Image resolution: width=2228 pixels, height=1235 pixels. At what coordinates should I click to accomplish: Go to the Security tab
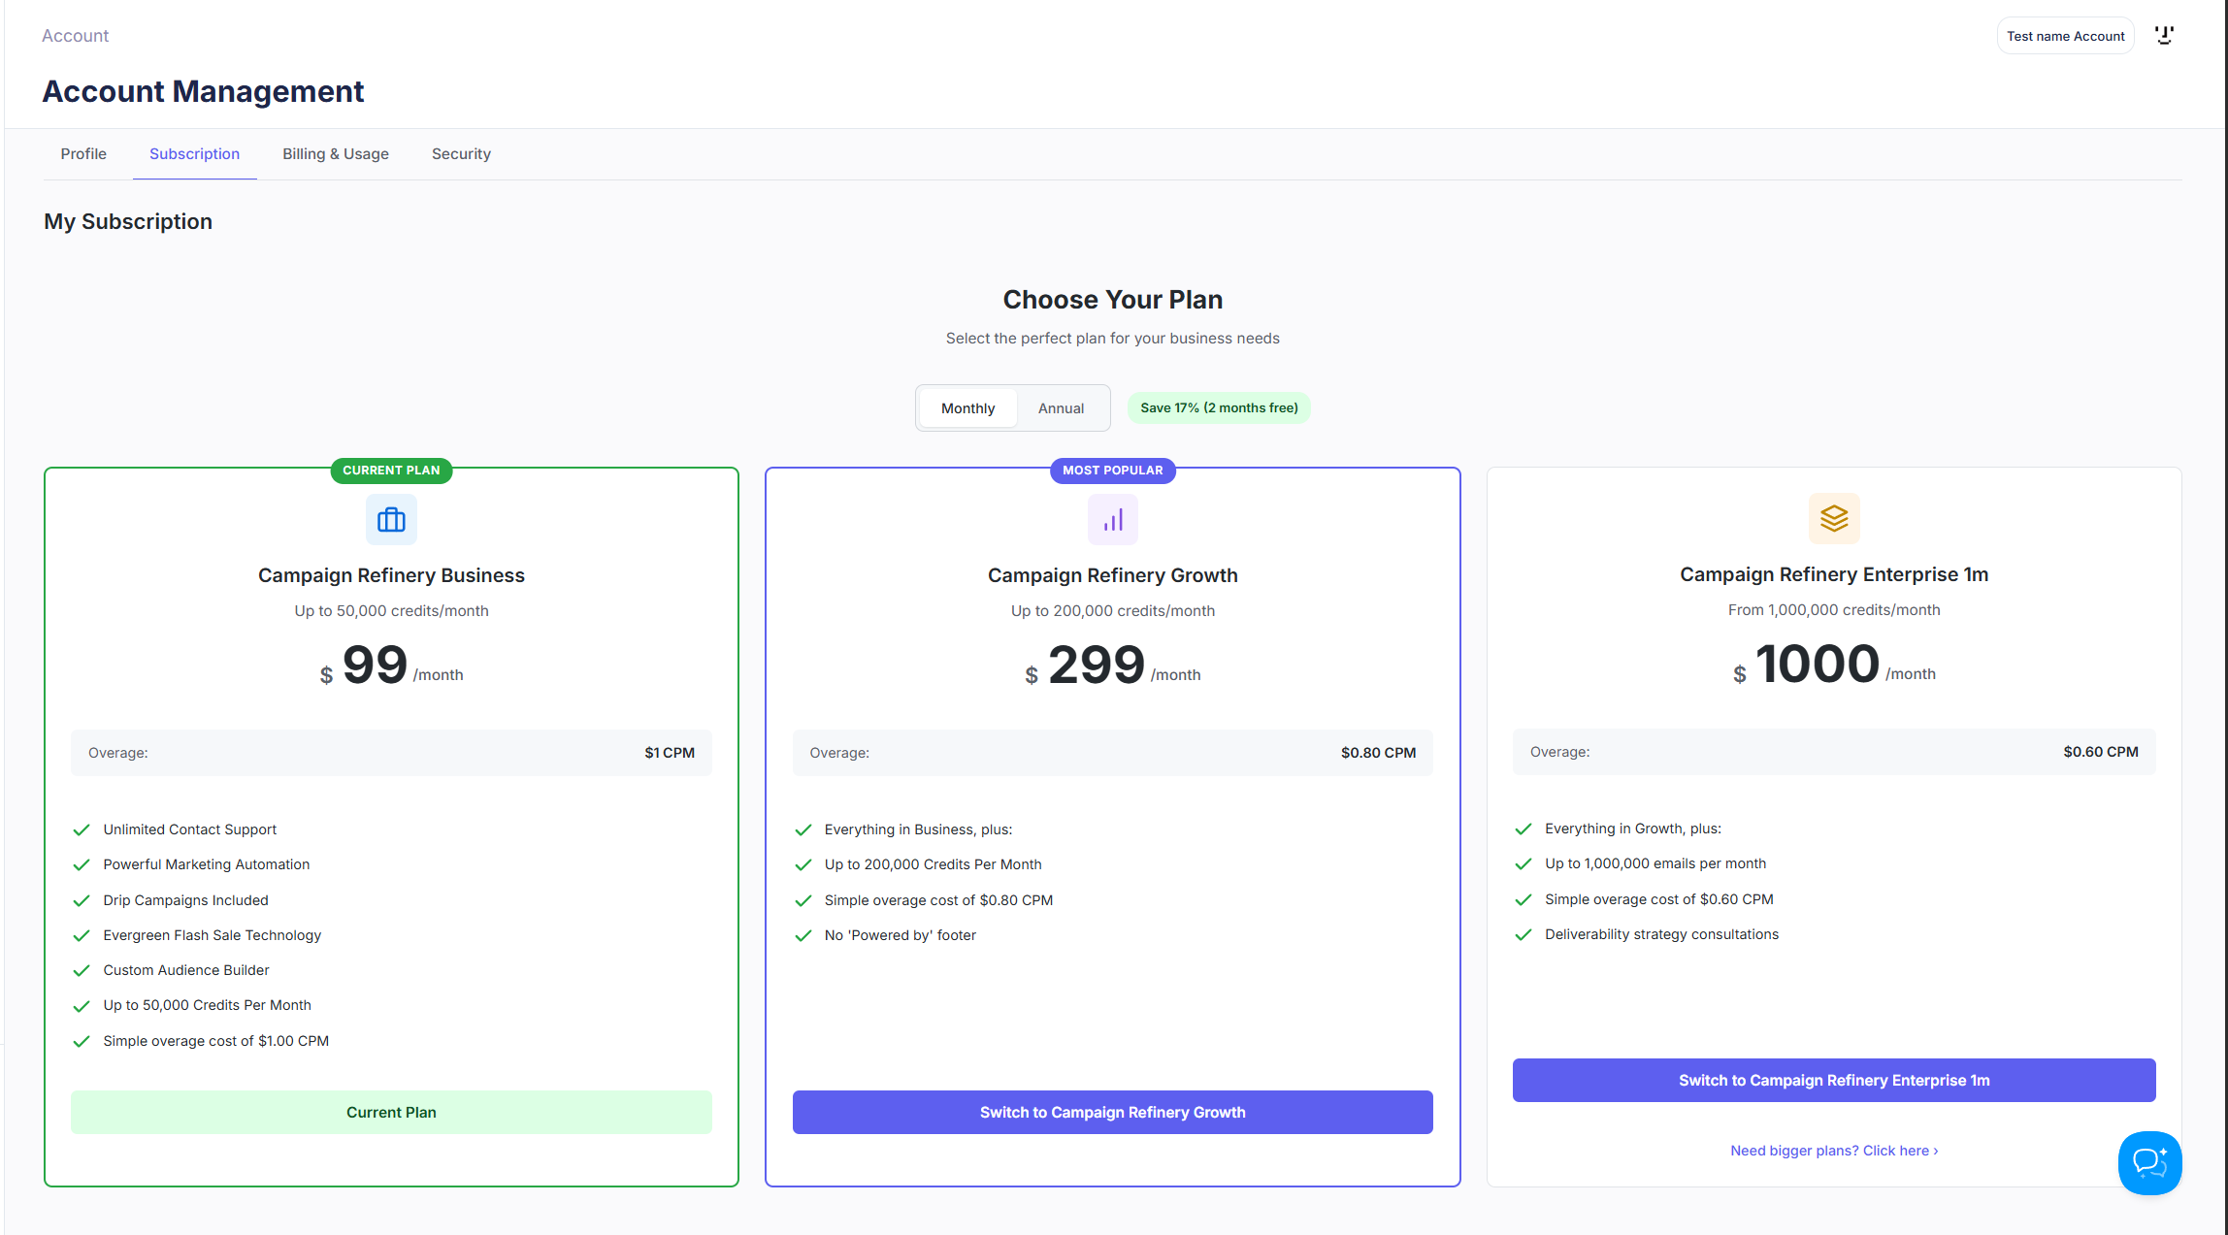(461, 154)
